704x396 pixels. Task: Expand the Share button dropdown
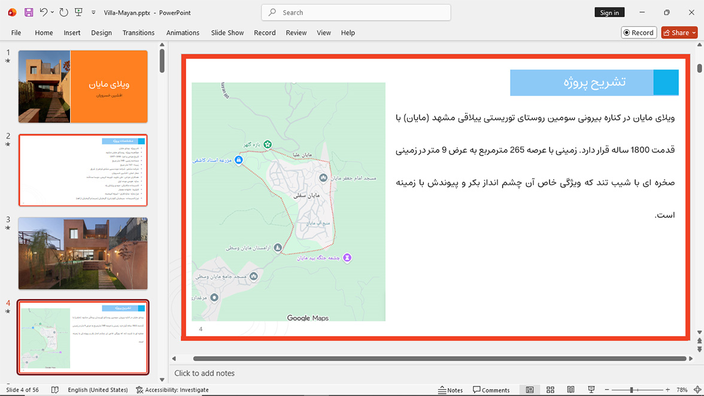click(x=694, y=33)
